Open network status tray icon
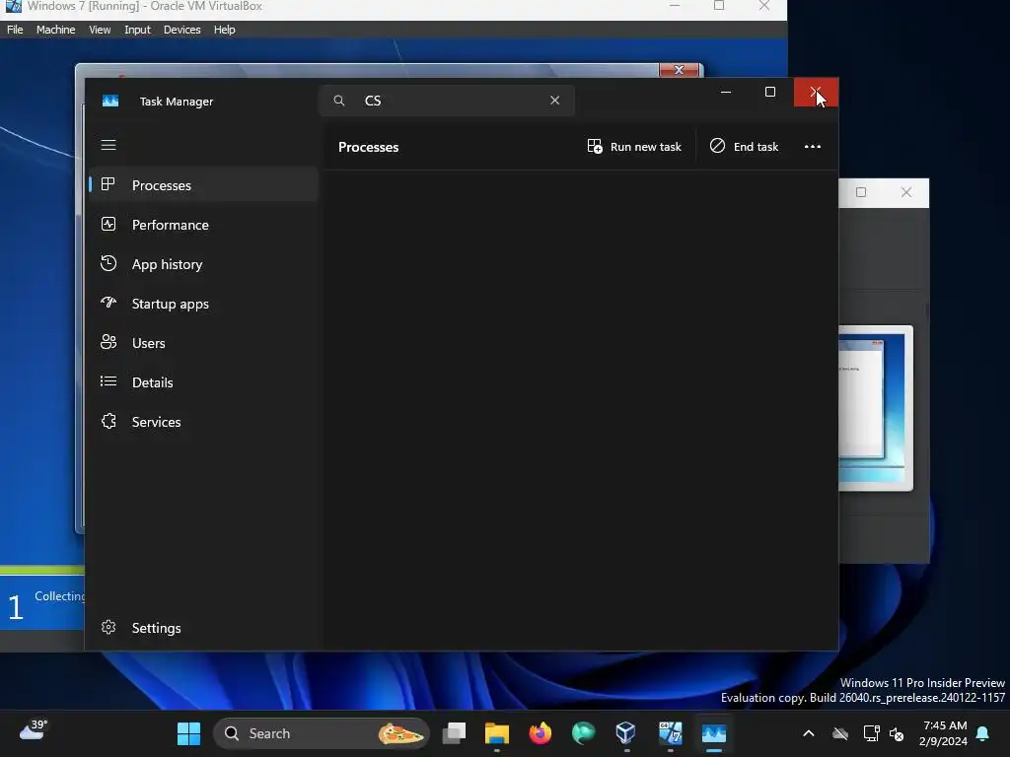This screenshot has height=757, width=1010. 871,733
